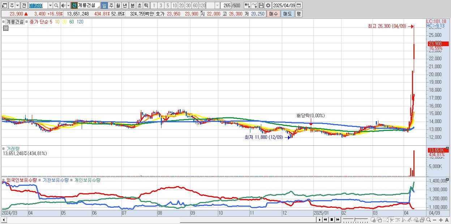Open the data grid icon under 계룡건설 label
The height and width of the screenshot is (224, 451).
click(5, 28)
